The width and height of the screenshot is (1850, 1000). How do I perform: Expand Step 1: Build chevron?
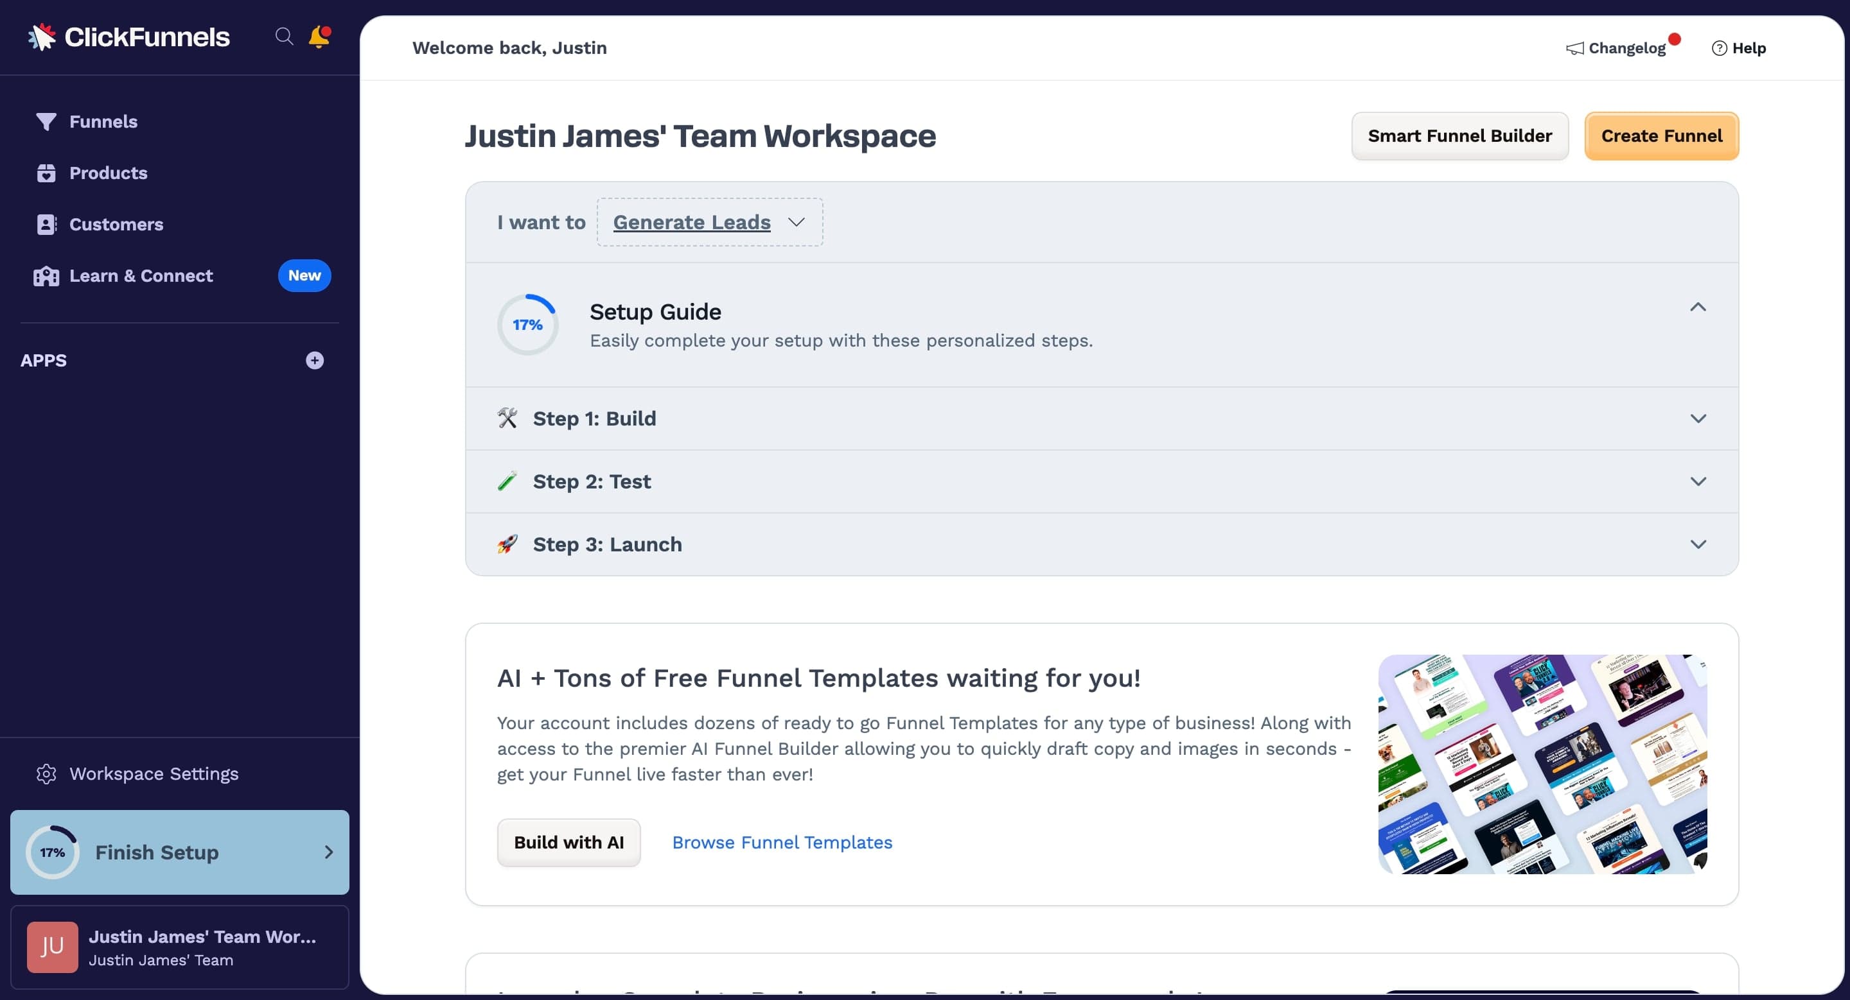pyautogui.click(x=1698, y=418)
